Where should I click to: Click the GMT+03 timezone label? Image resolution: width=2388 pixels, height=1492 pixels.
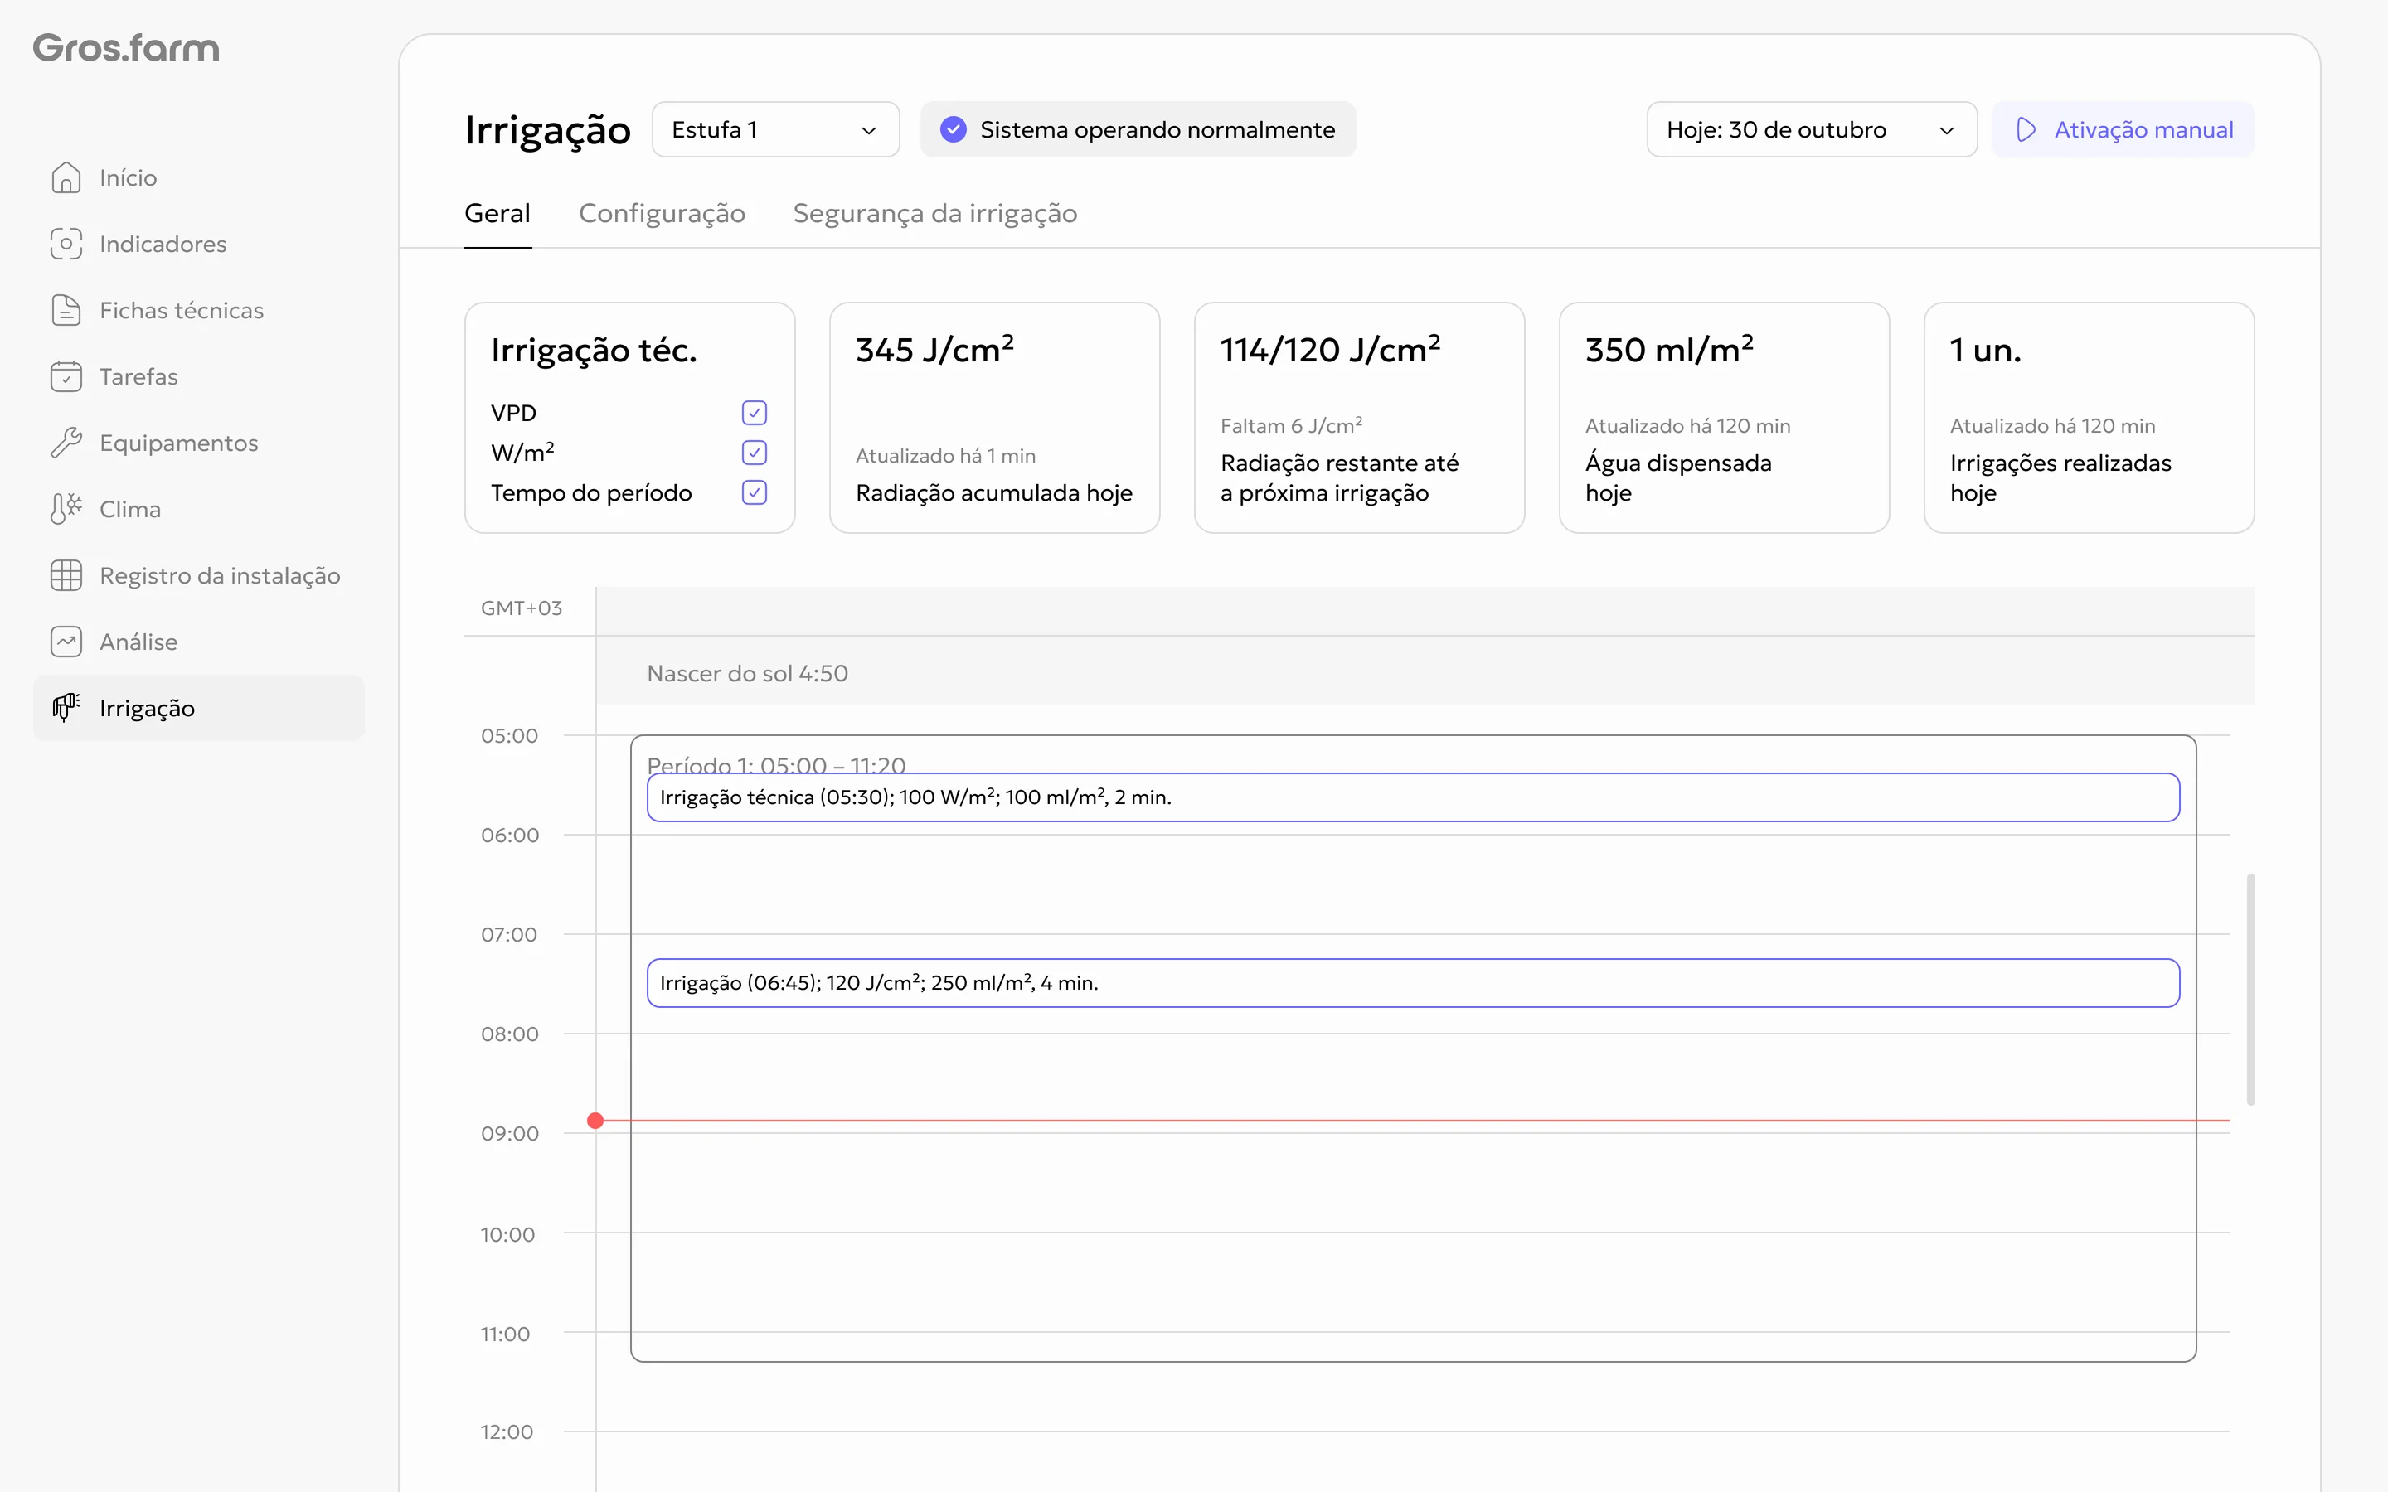[521, 608]
